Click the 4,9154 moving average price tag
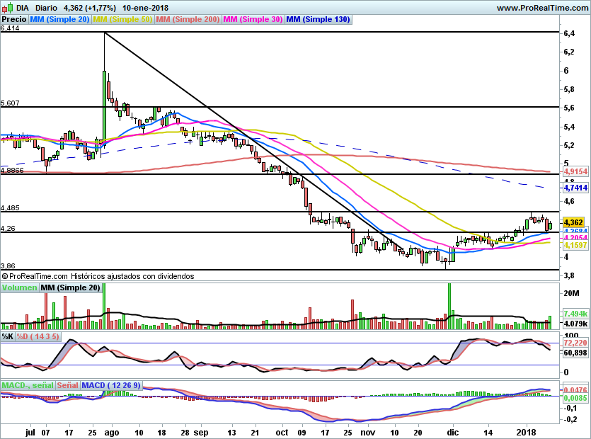Image resolution: width=591 pixels, height=439 pixels. tap(575, 171)
